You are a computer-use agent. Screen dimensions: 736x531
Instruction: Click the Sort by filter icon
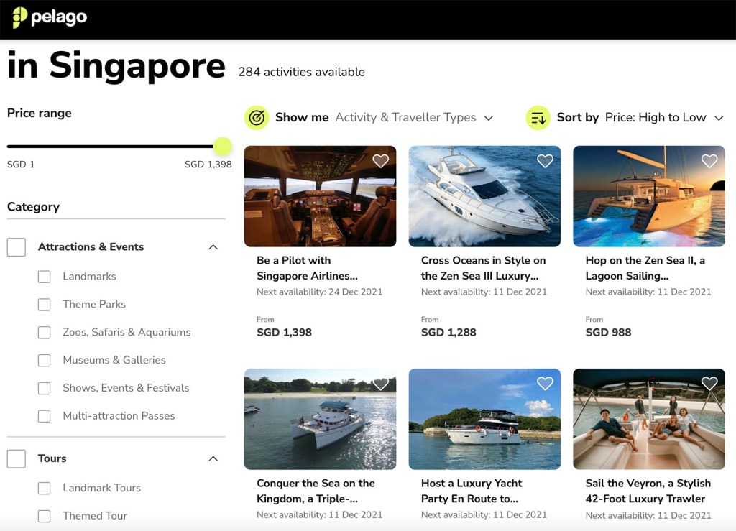tap(537, 117)
